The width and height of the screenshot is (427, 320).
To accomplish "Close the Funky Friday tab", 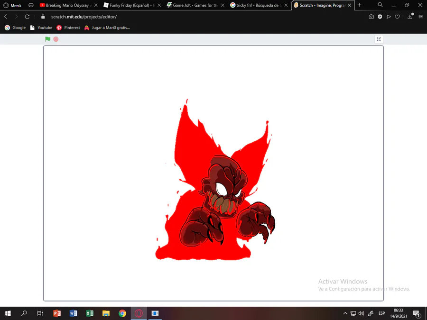I will pos(159,5).
